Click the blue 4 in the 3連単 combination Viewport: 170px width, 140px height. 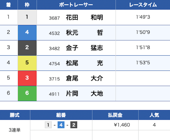coord(61,125)
